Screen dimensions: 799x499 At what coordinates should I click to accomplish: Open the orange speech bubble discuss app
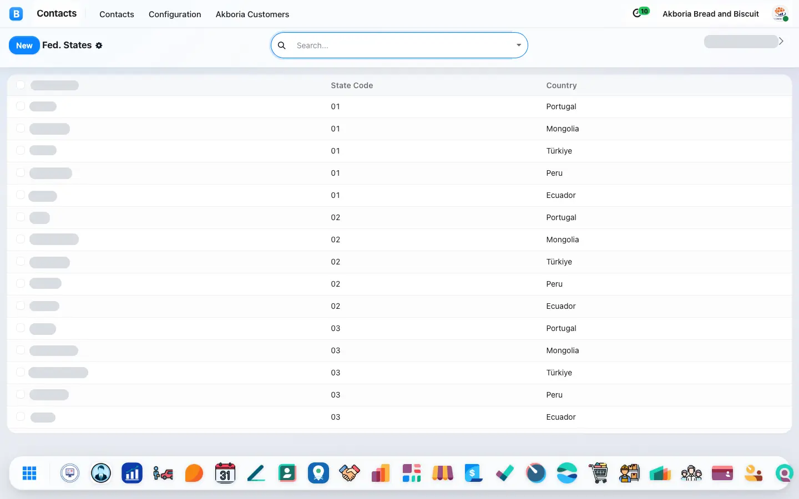[x=194, y=473]
